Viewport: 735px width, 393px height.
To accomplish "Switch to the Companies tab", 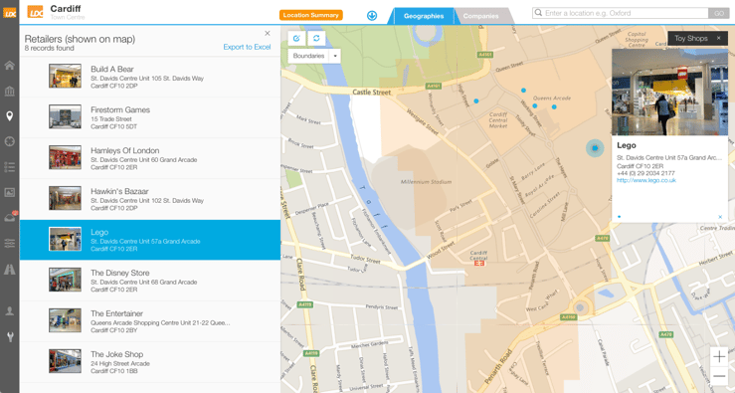I will point(481,16).
